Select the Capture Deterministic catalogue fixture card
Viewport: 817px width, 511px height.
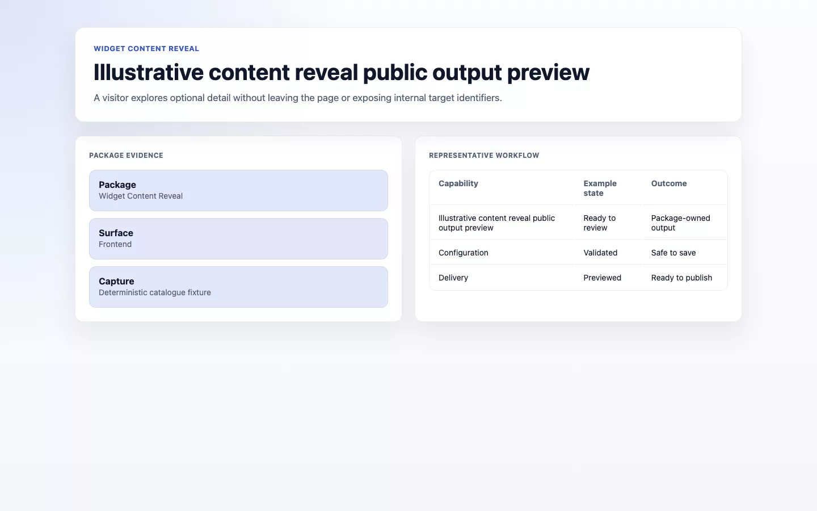[238, 287]
